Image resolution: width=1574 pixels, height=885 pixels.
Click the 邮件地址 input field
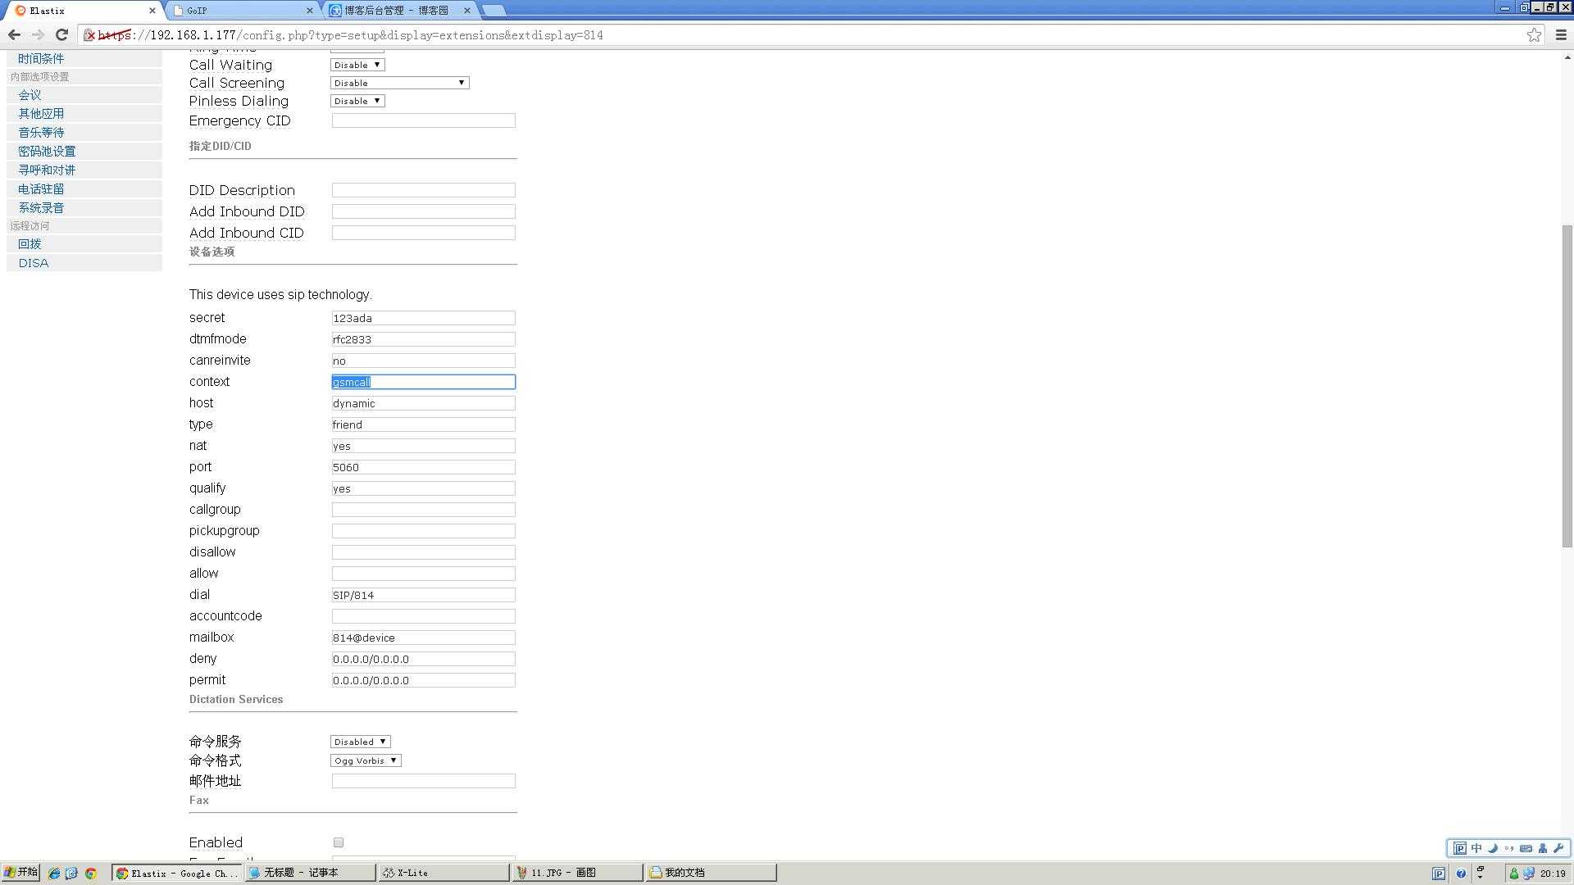424,780
